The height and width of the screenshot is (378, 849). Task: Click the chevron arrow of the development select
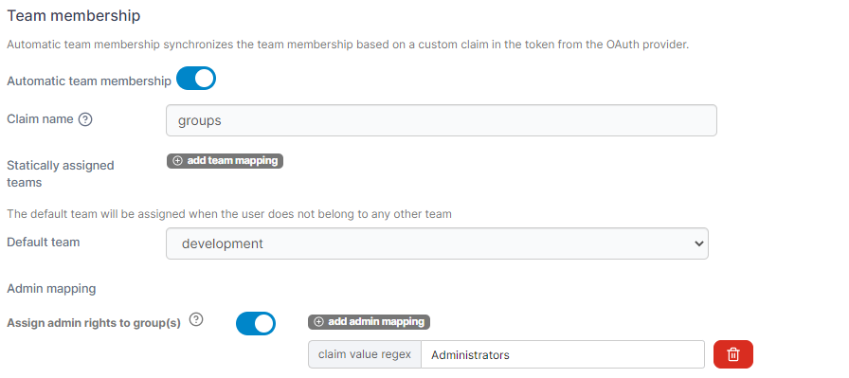698,243
